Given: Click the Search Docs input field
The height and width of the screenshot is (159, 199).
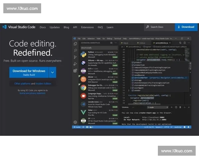Looking at the screenshot, I should coord(160,27).
